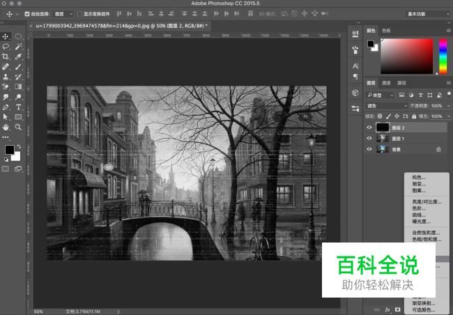Viewport: 453px width, 315px height.
Task: Open the Layers panel options menu
Action: [449, 83]
